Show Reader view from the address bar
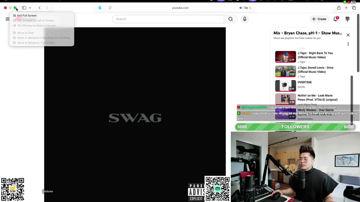Image resolution: width=360 pixels, height=202 pixels. point(110,8)
